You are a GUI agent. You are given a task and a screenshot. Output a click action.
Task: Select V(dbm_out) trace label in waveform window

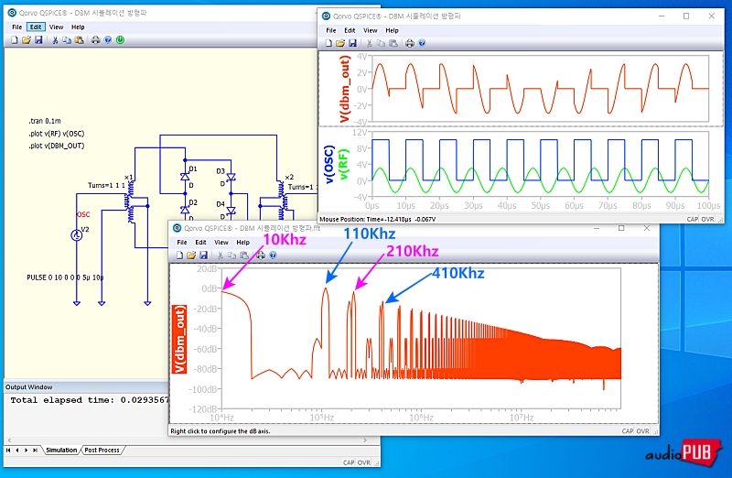pyautogui.click(x=346, y=89)
